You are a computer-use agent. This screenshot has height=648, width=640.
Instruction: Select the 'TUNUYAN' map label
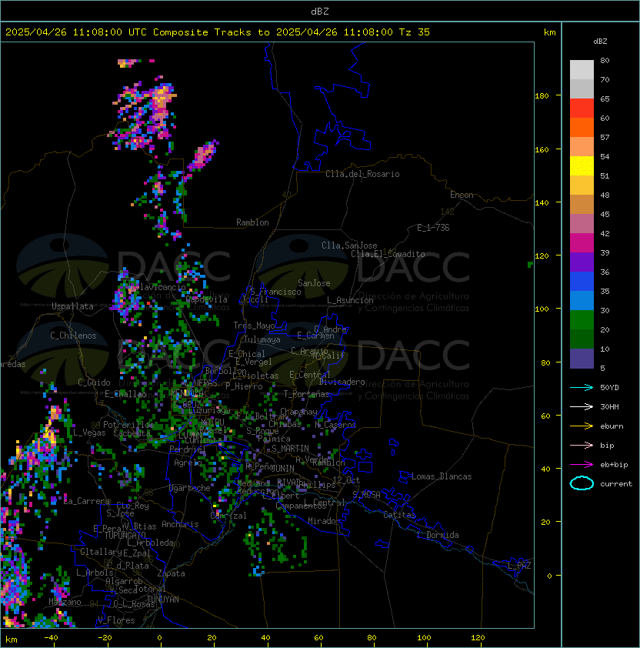(163, 600)
